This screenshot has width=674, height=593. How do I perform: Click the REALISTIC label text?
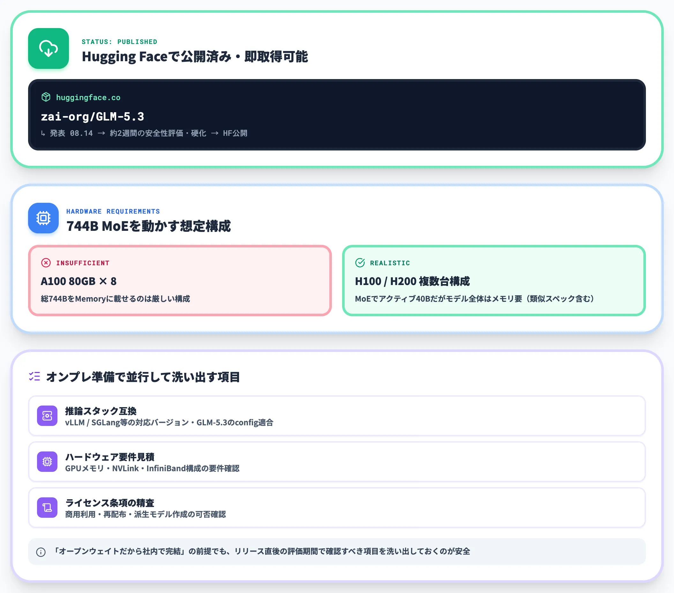pos(390,263)
